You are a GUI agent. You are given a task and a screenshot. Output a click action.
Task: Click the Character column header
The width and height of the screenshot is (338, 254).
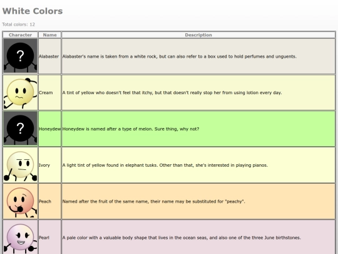click(x=20, y=34)
